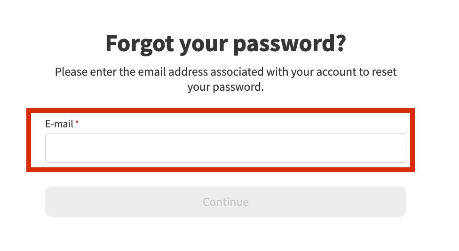
Task: Click the E-mail field label
Action: (59, 124)
